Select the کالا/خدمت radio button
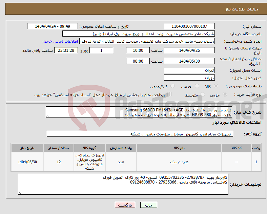This screenshot has width=267, height=214. tap(172, 86)
